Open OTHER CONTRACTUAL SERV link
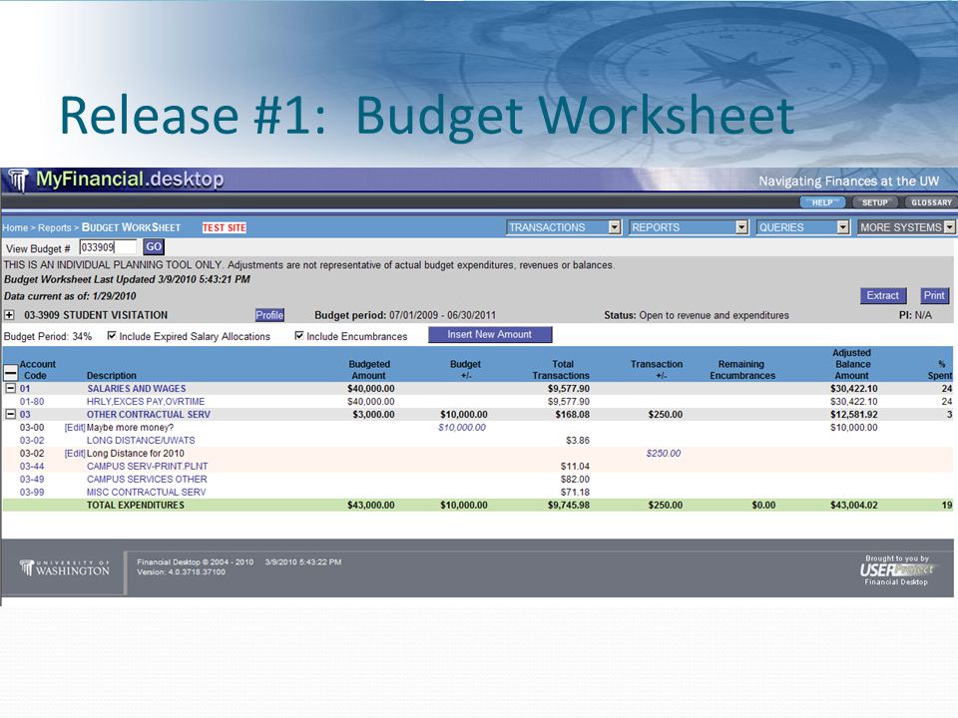 (149, 414)
